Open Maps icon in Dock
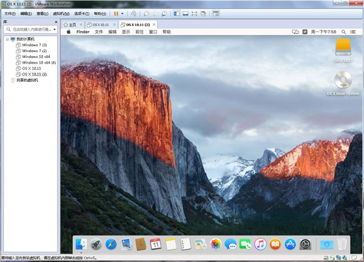 pos(201,244)
